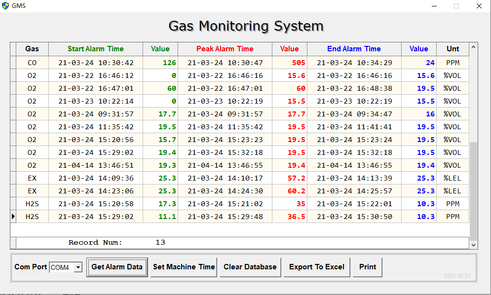
Task: Open the Com Port dropdown arrow
Action: coord(77,267)
